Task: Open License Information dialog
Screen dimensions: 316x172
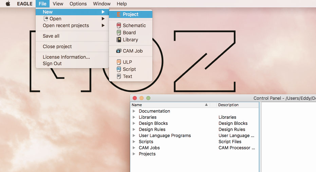Action: point(72,57)
